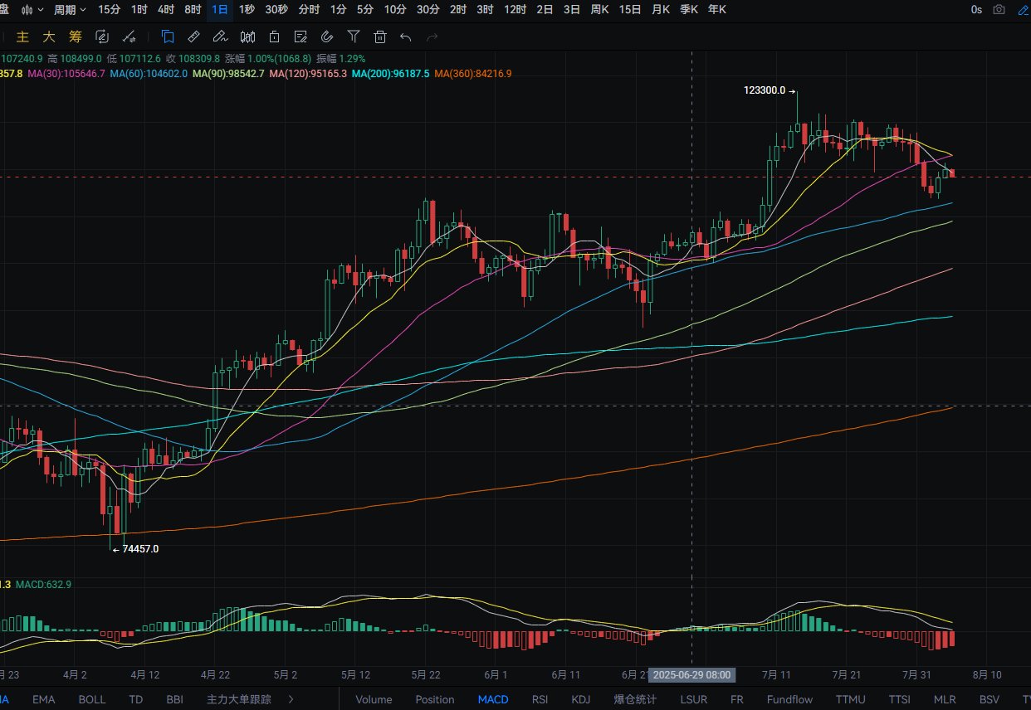Screen dimensions: 1031x710
Task: Choose the 4时 timeframe
Action: pos(166,10)
